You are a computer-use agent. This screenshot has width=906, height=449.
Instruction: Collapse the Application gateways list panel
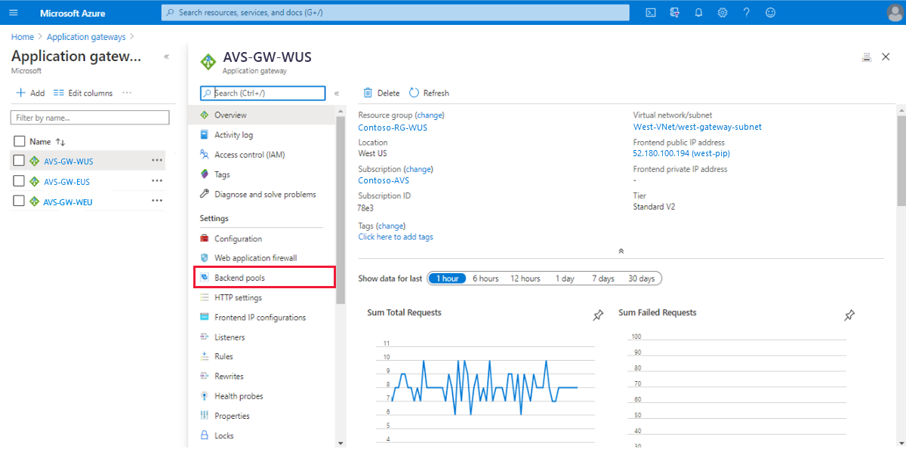tap(166, 57)
